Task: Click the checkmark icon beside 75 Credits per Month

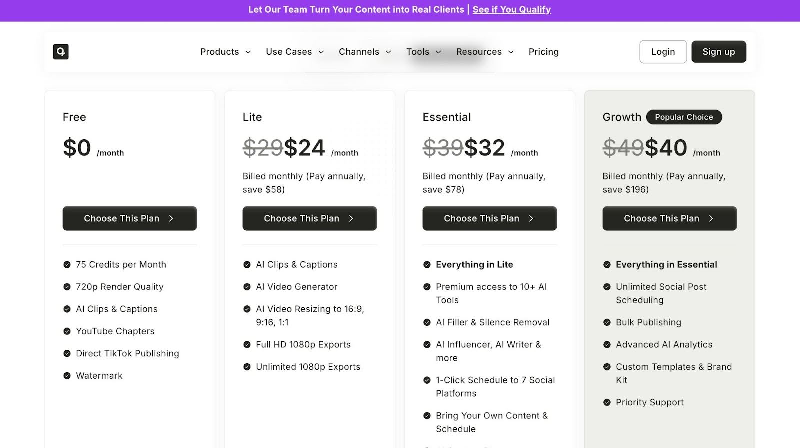Action: (x=67, y=265)
